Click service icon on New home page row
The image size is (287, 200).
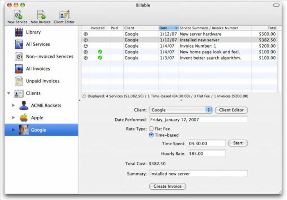point(86,52)
